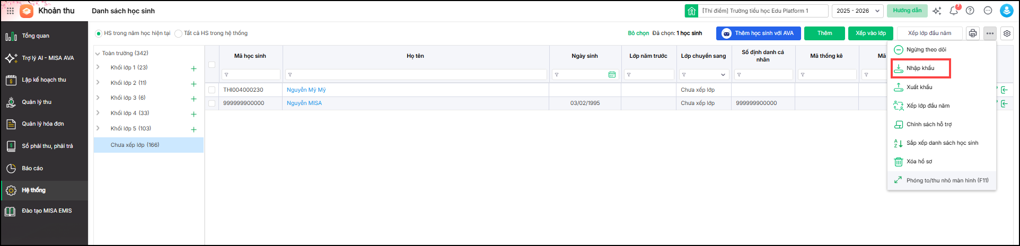Select Chưa xếp lớp (166) in tree
Viewport: 1020px width, 246px height.
(x=135, y=145)
